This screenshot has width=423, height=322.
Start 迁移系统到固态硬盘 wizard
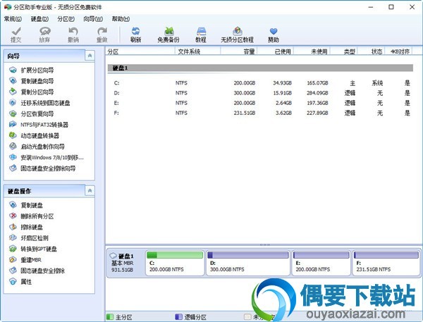39,103
